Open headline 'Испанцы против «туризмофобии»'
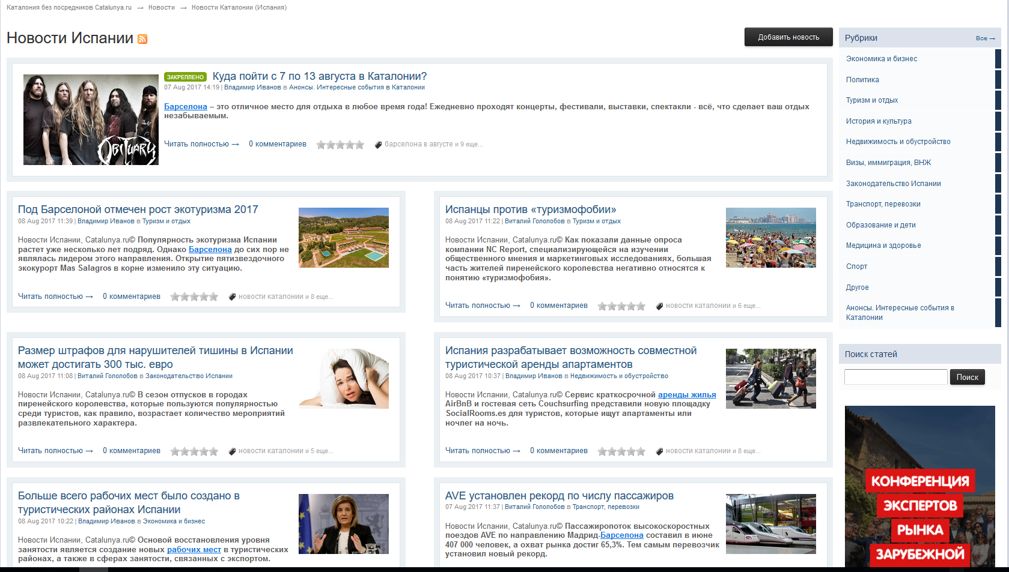 (531, 209)
